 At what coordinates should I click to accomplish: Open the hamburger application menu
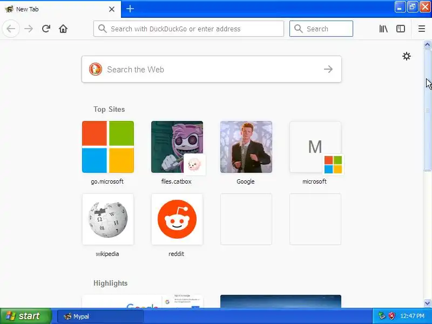[x=422, y=29]
